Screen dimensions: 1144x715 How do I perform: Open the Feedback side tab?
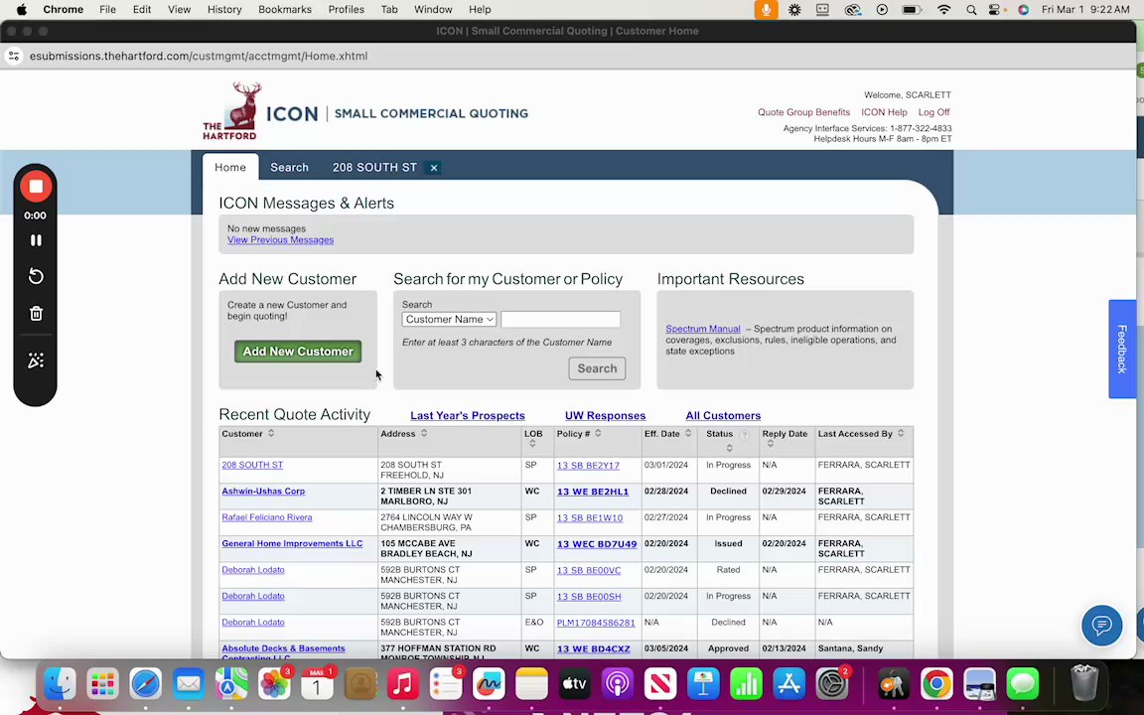[x=1121, y=349]
